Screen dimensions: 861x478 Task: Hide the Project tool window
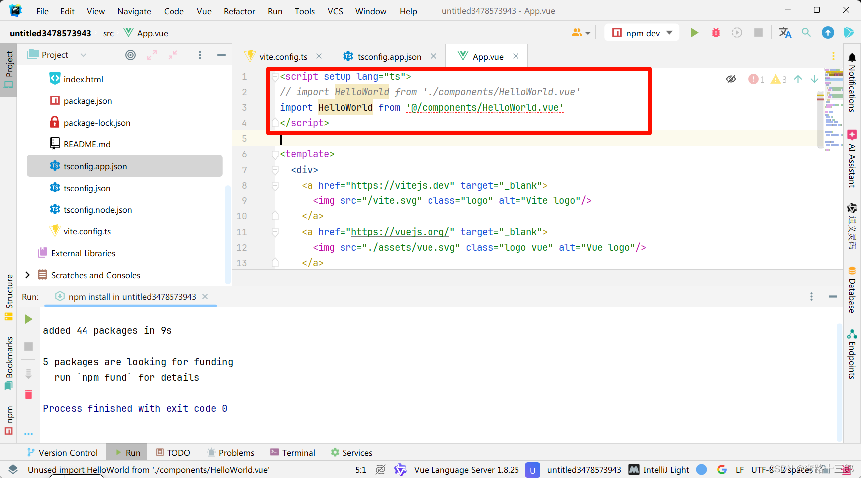click(x=221, y=55)
